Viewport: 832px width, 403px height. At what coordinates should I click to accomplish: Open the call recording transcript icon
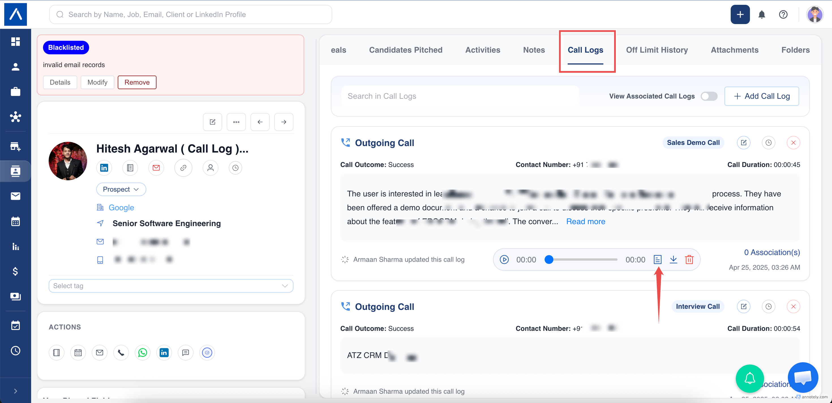(x=657, y=260)
